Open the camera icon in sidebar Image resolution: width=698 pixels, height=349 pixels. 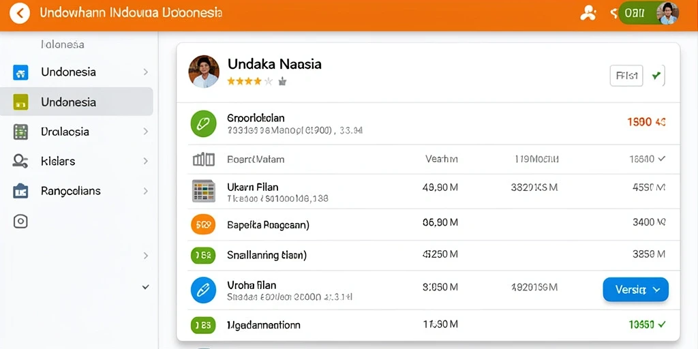(20, 222)
